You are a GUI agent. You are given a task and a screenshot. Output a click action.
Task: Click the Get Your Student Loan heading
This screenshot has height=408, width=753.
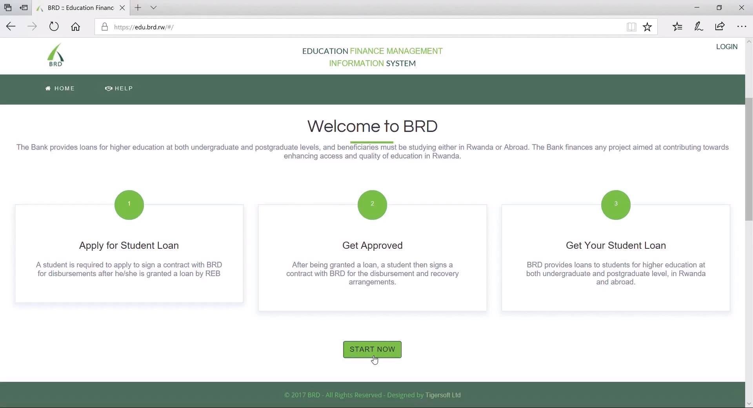[x=616, y=246]
